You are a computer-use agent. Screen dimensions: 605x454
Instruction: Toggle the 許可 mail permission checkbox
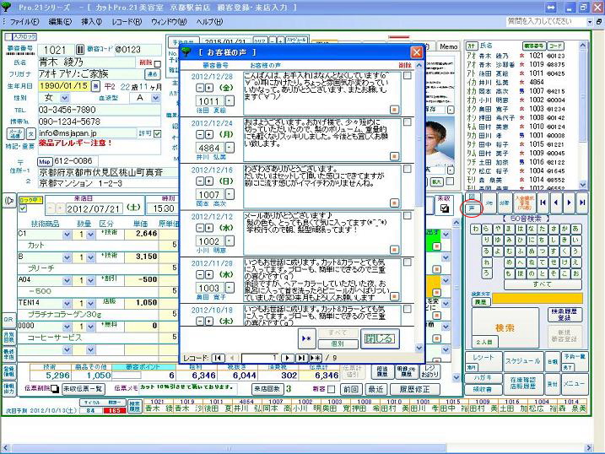157,133
